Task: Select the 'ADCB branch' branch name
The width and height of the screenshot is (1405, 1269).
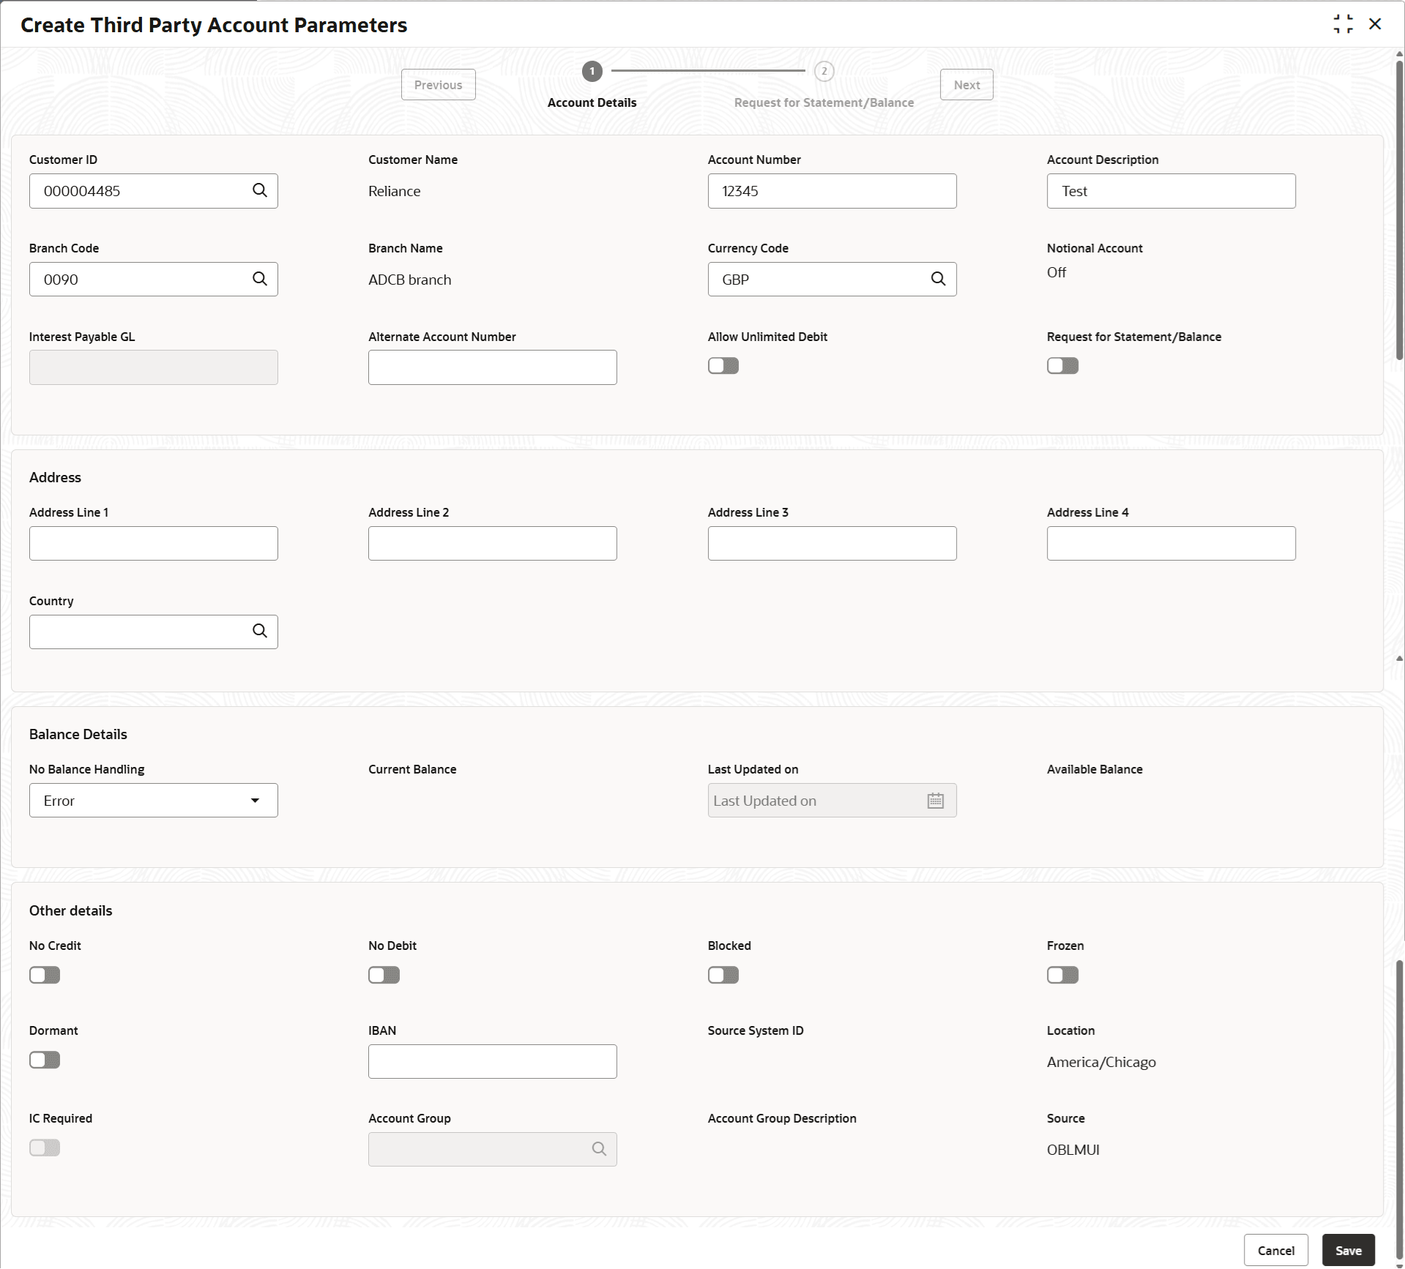Action: click(410, 280)
